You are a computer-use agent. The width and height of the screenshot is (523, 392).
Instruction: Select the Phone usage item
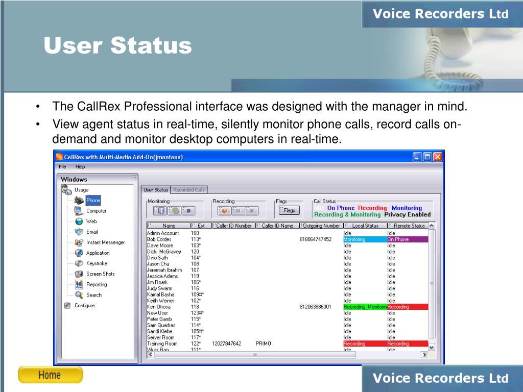(93, 200)
